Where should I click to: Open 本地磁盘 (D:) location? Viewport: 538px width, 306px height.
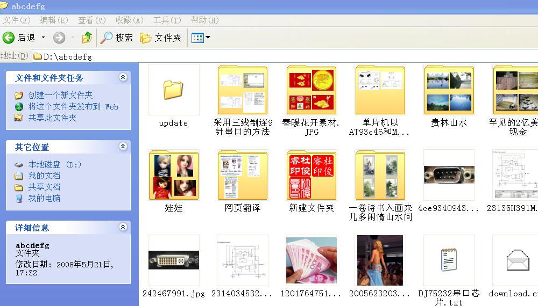(x=54, y=165)
